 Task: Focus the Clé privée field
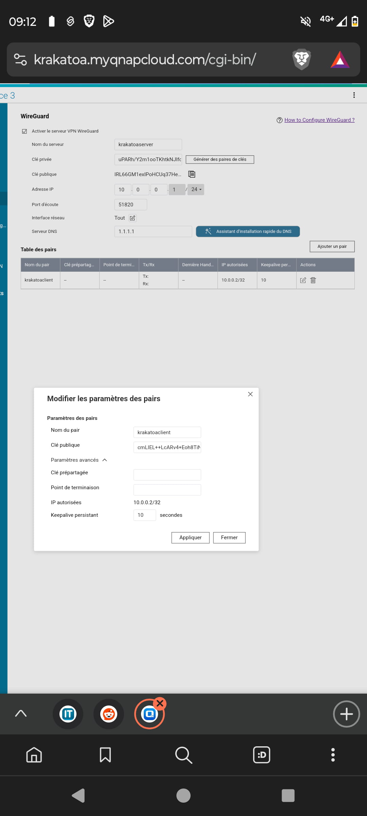pyautogui.click(x=148, y=159)
